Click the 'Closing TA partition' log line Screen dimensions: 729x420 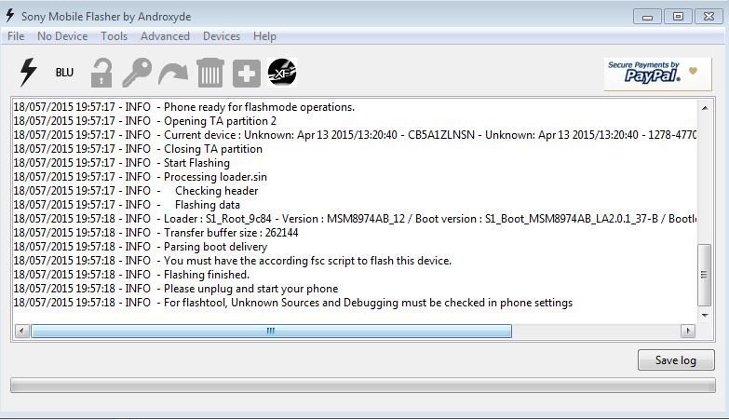pos(138,149)
